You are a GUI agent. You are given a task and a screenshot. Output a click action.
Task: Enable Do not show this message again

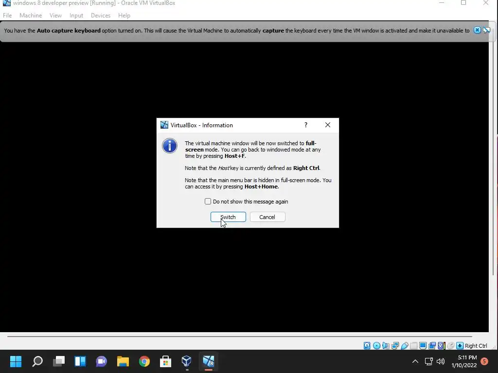pyautogui.click(x=208, y=202)
